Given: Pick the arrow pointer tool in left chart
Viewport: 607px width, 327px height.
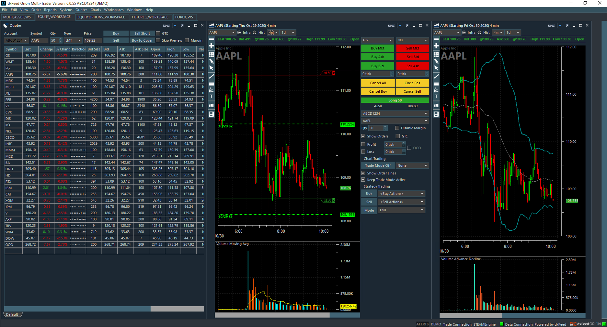Looking at the screenshot, I should point(211,68).
